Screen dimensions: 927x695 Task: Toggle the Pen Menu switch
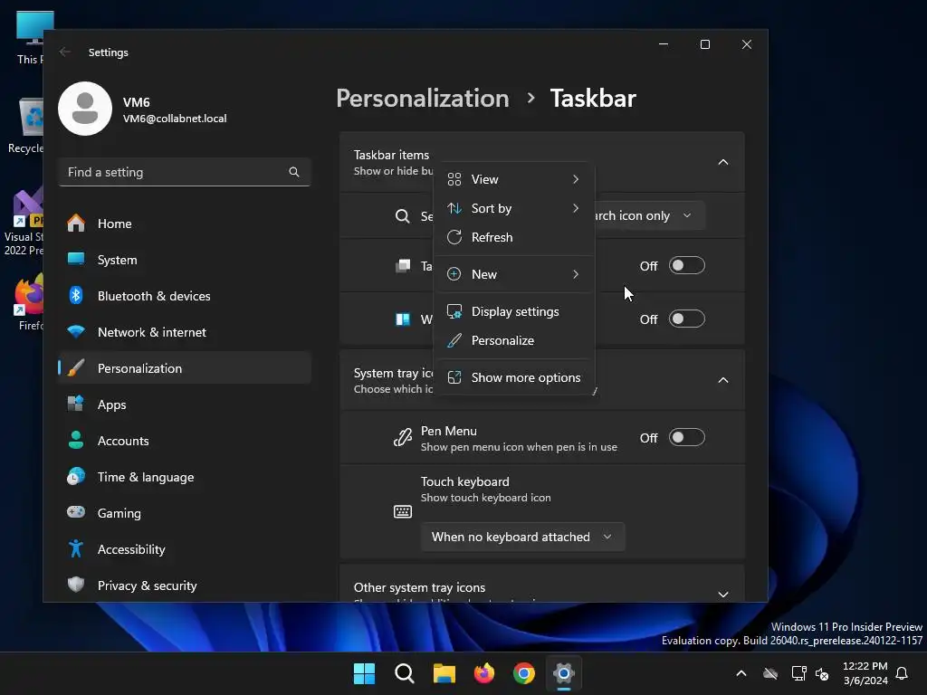tap(687, 437)
